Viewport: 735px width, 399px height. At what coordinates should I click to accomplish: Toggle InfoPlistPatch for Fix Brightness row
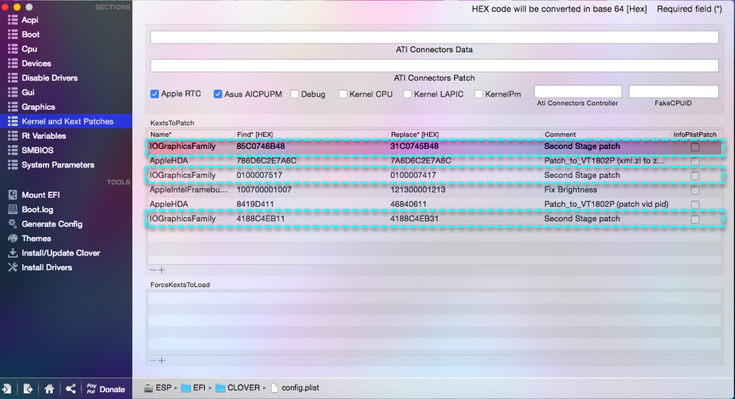coord(695,190)
